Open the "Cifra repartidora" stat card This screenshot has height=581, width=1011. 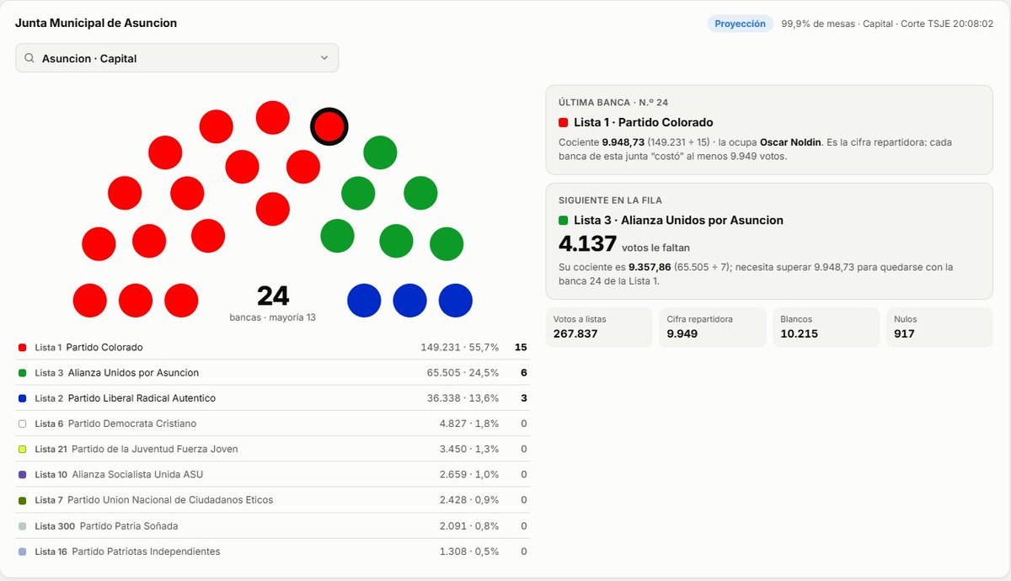(713, 328)
